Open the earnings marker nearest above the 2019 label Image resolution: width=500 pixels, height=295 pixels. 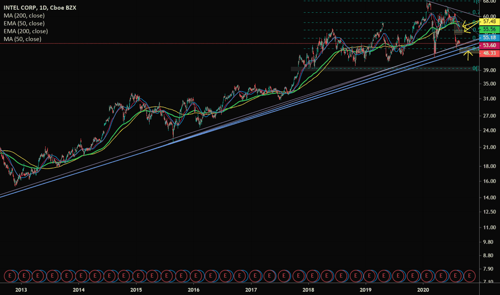pyautogui.click(x=370, y=276)
